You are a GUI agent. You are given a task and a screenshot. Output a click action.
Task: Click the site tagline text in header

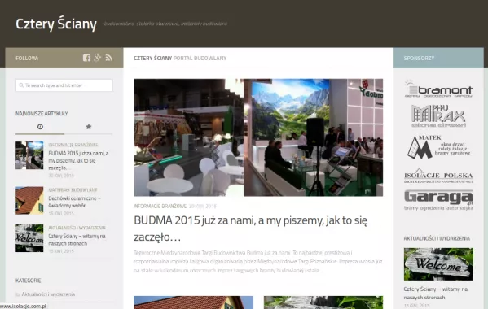(x=165, y=24)
